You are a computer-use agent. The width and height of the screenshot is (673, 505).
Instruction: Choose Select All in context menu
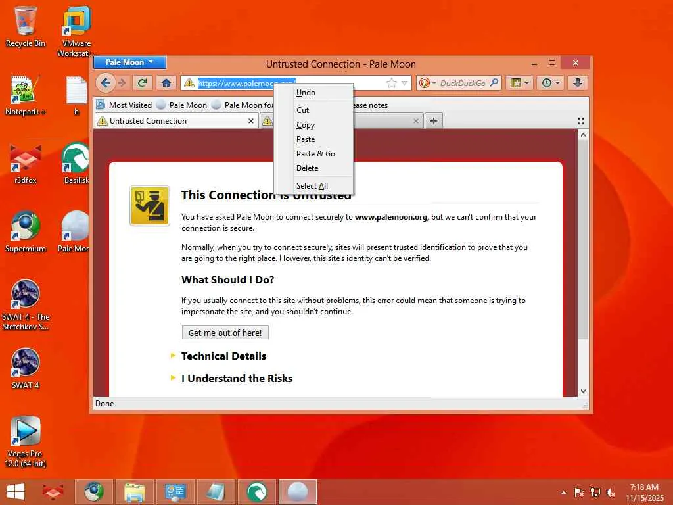point(313,186)
